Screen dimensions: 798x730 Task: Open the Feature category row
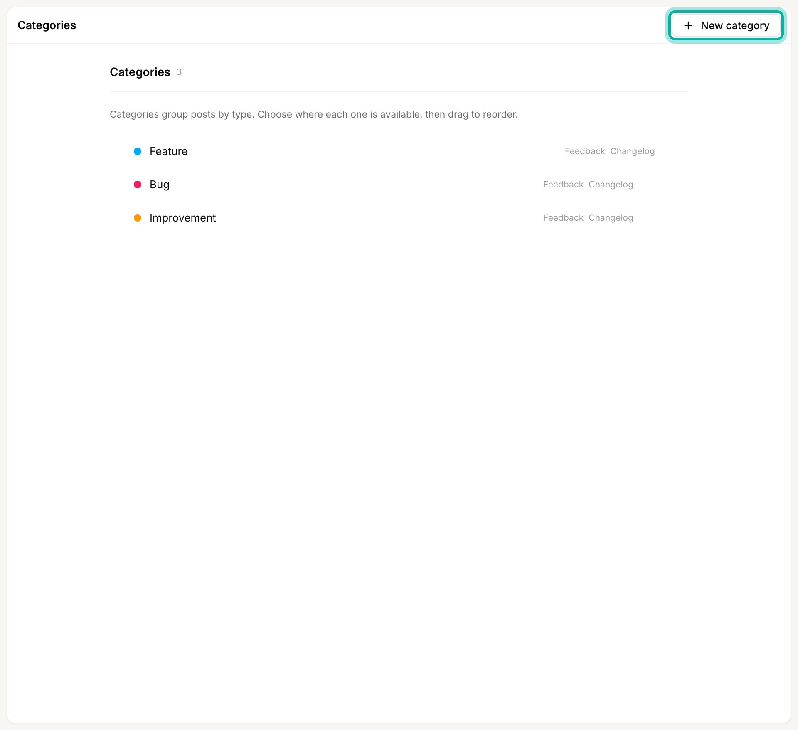click(399, 151)
